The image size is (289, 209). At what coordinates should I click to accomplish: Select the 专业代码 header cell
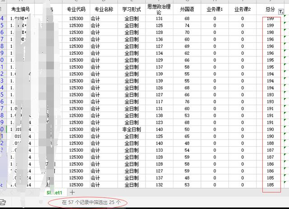(77, 9)
